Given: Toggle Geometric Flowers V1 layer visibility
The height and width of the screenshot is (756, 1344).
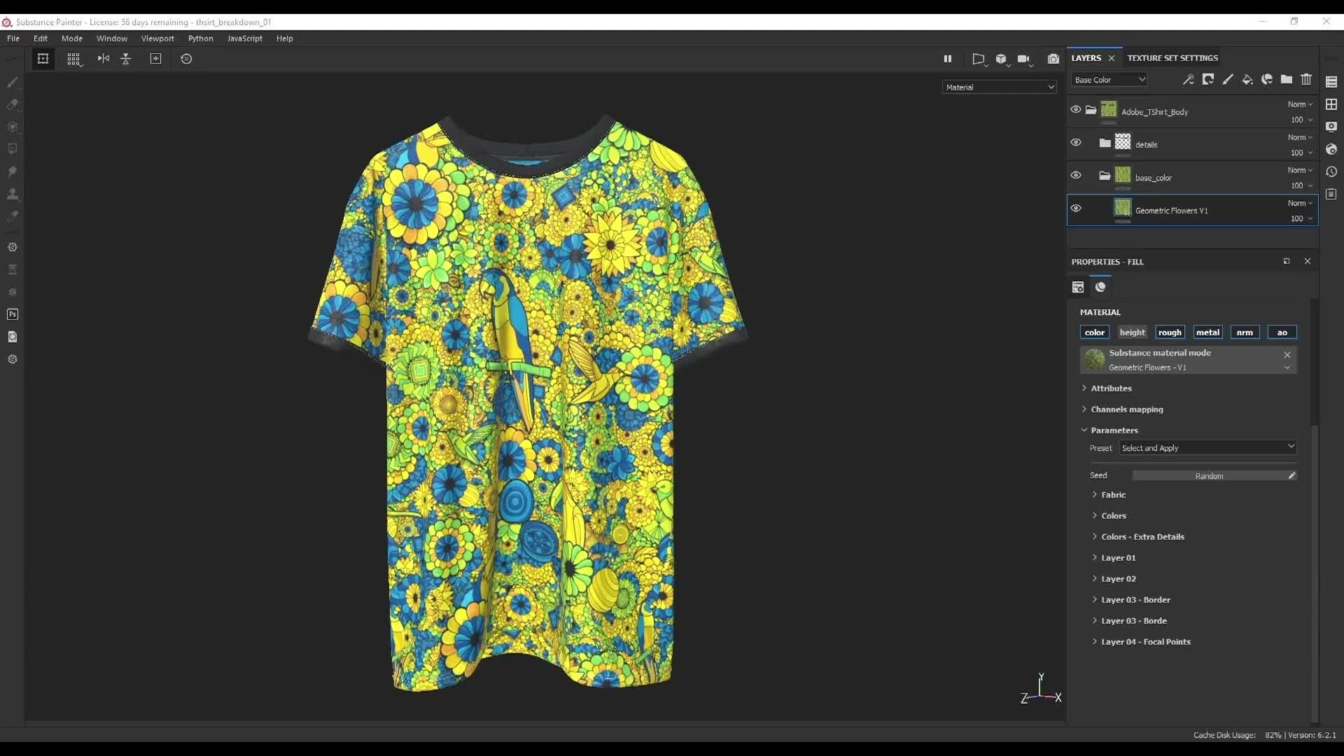Looking at the screenshot, I should 1075,208.
